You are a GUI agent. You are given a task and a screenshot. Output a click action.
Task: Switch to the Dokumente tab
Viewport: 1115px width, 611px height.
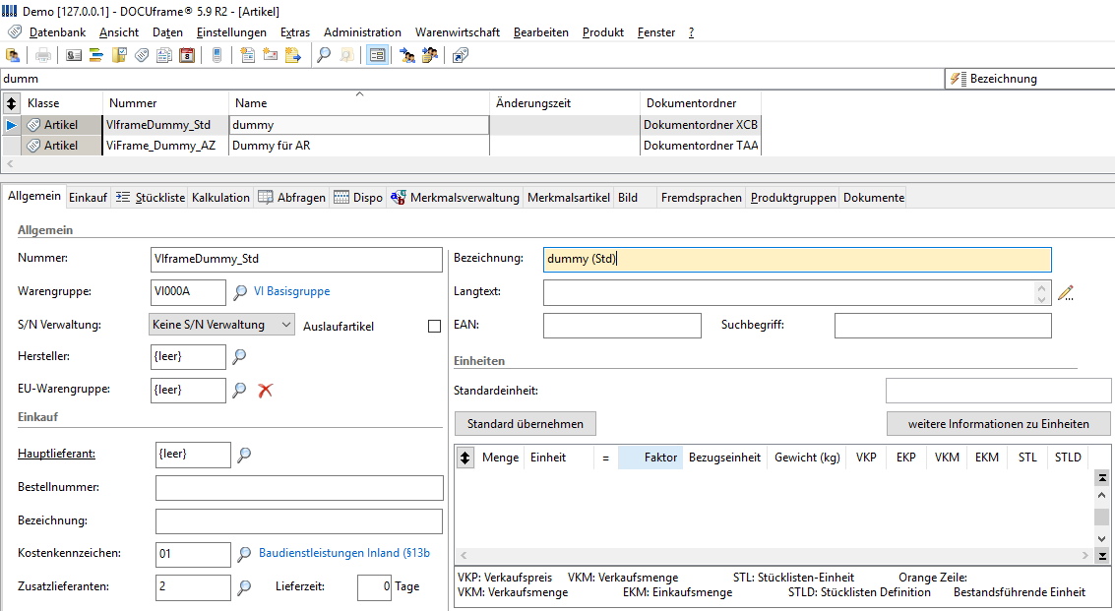coord(874,198)
